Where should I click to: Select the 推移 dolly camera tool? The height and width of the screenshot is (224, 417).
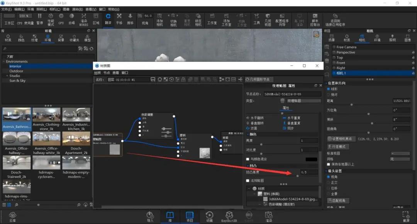point(130,16)
